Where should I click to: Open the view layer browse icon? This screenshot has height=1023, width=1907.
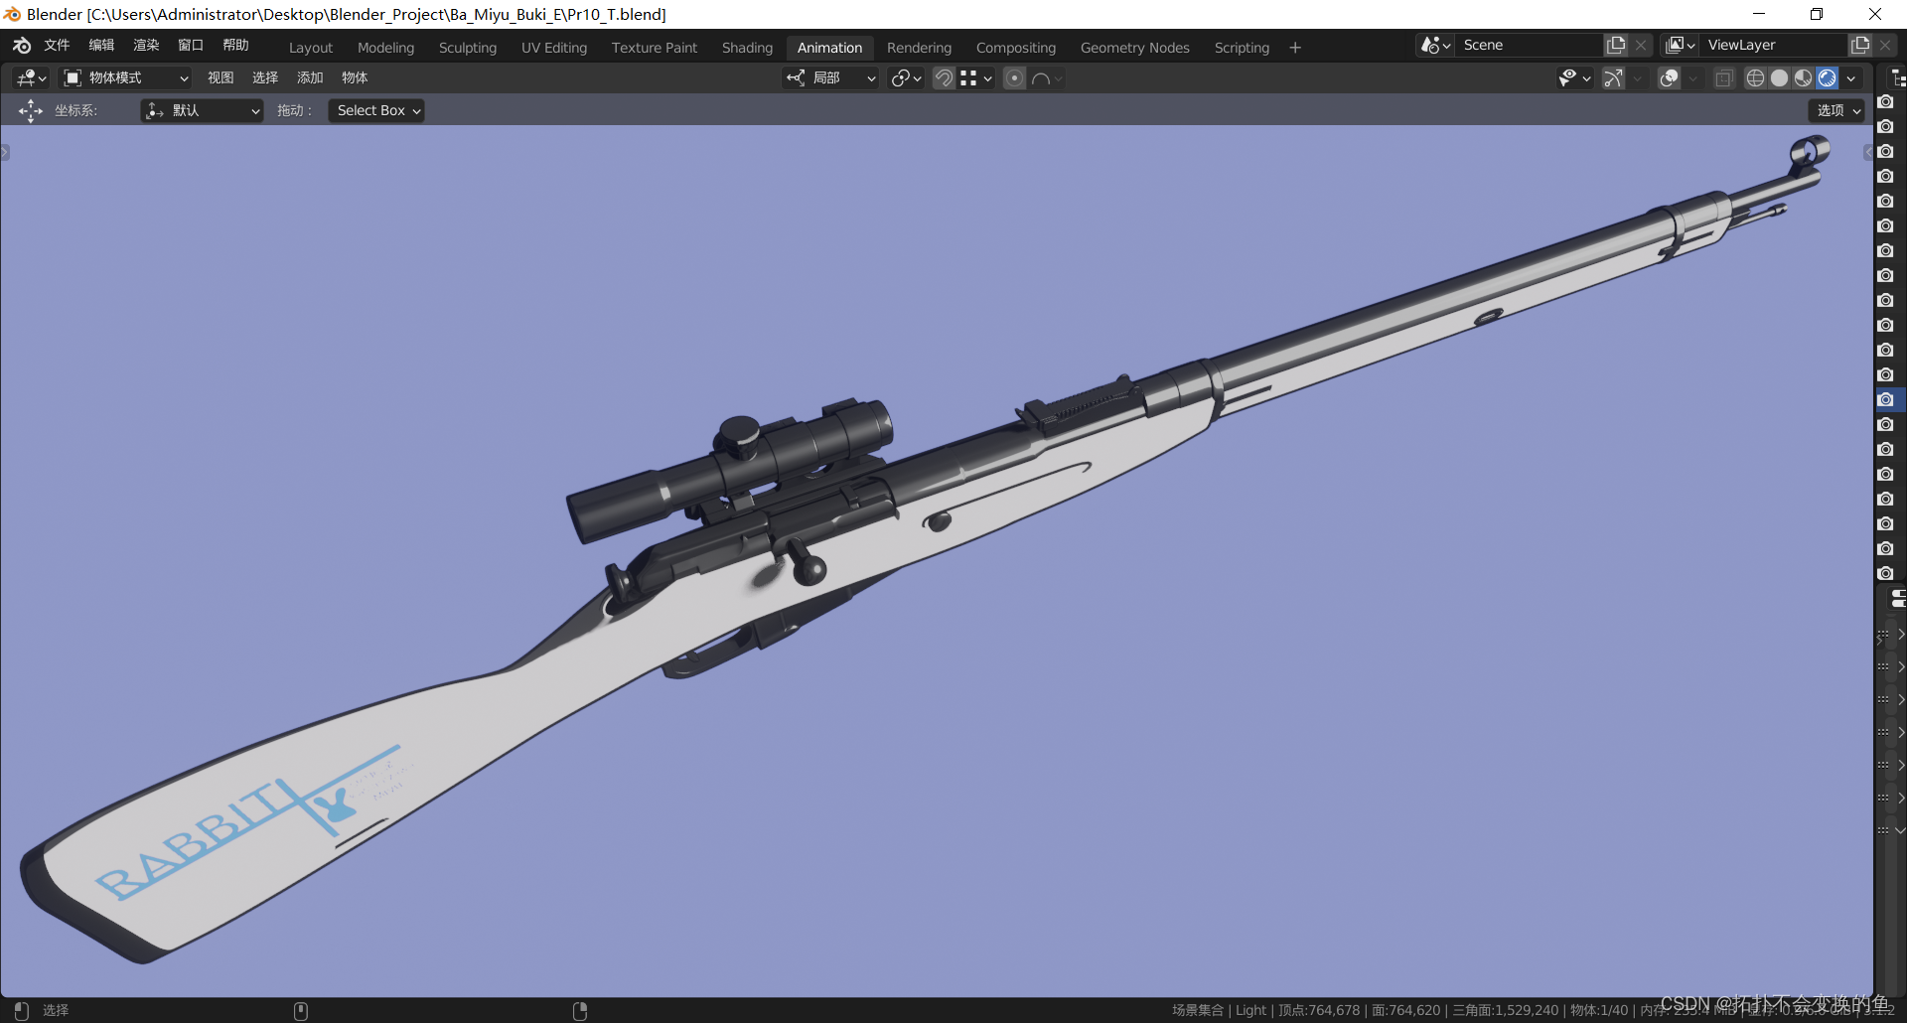1681,45
